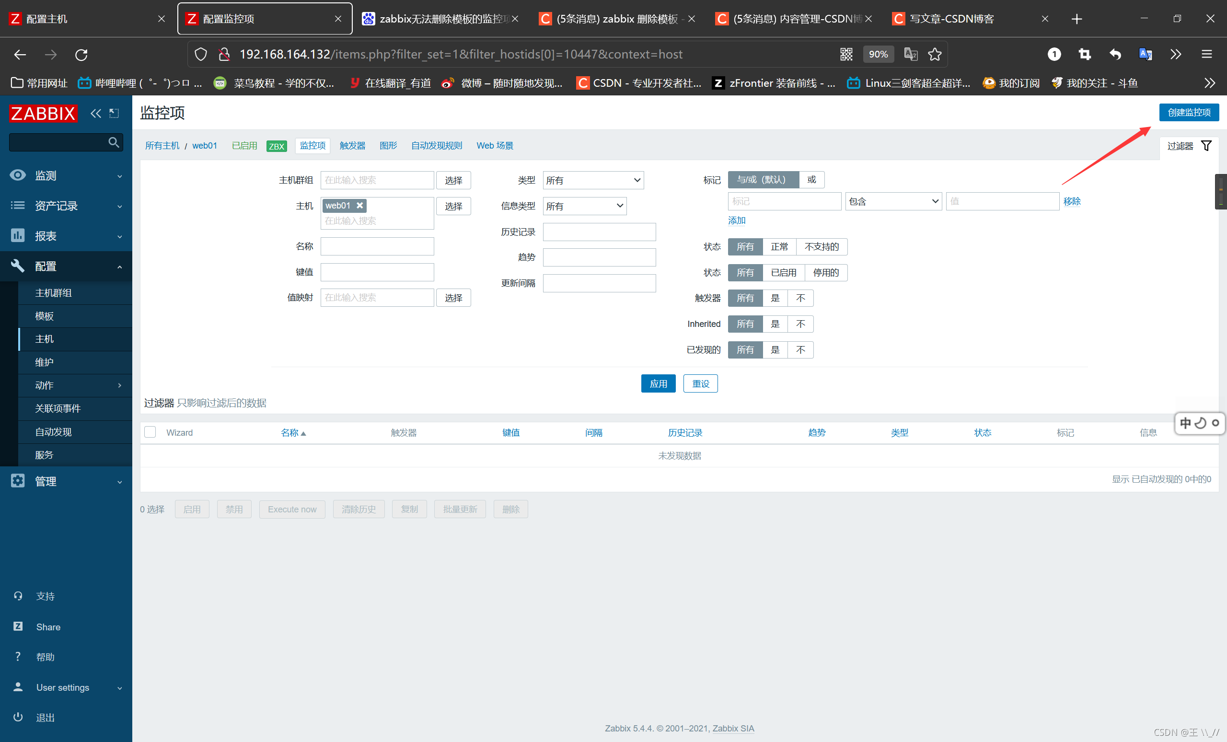
Task: Open 模板 in the configuration menu
Action: coord(44,316)
